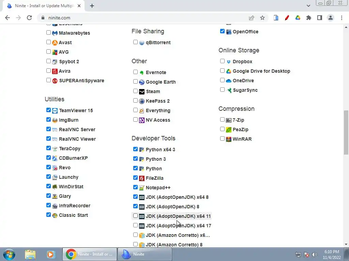Click the Steam icon
The image size is (349, 261).
[x=142, y=92]
